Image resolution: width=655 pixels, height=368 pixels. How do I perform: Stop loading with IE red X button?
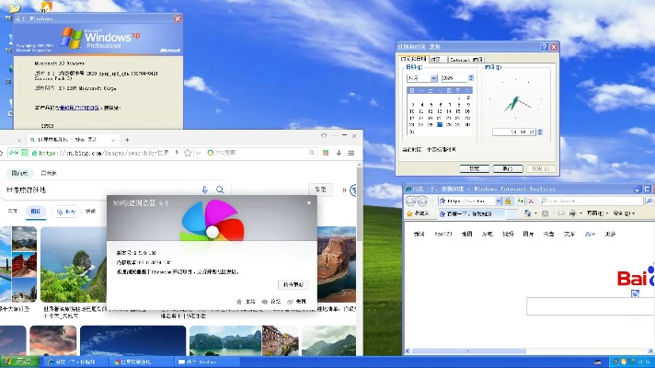click(x=531, y=201)
